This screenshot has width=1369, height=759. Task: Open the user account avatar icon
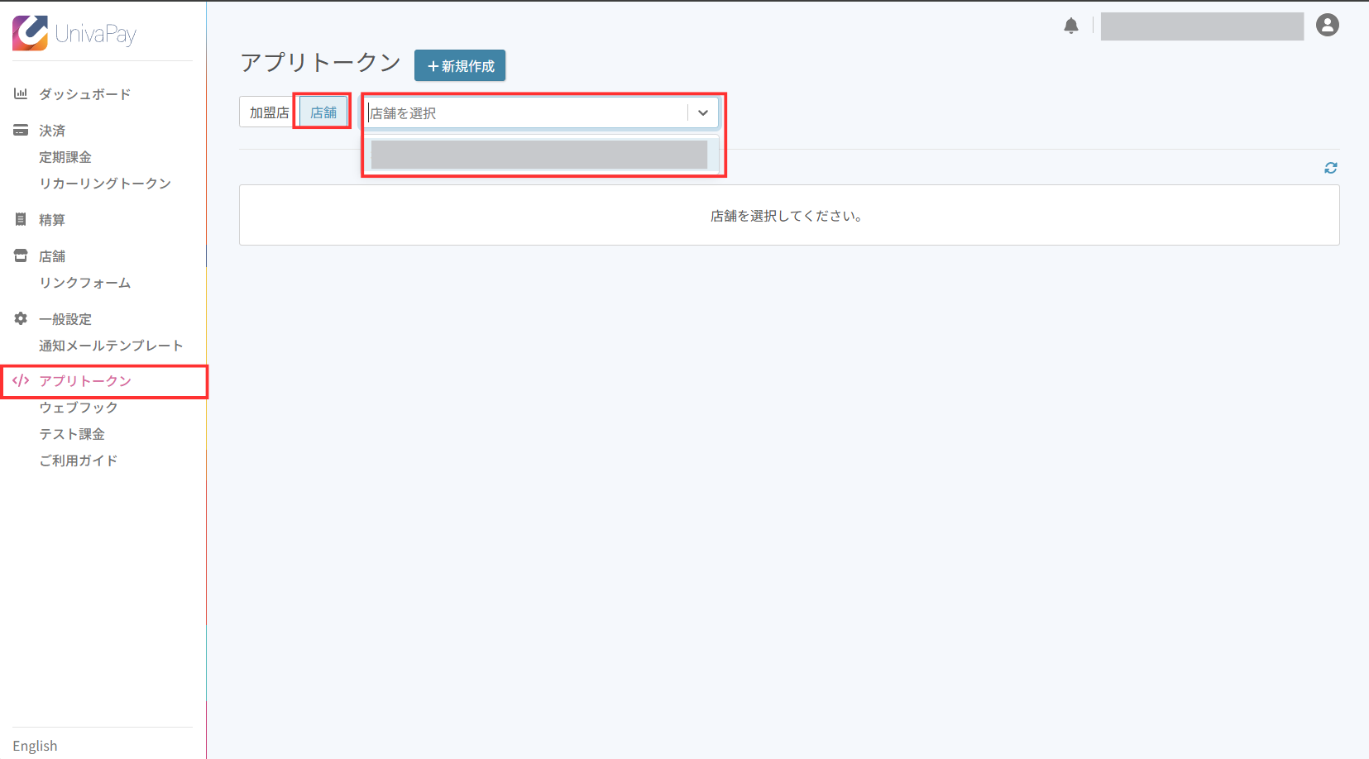click(x=1327, y=26)
